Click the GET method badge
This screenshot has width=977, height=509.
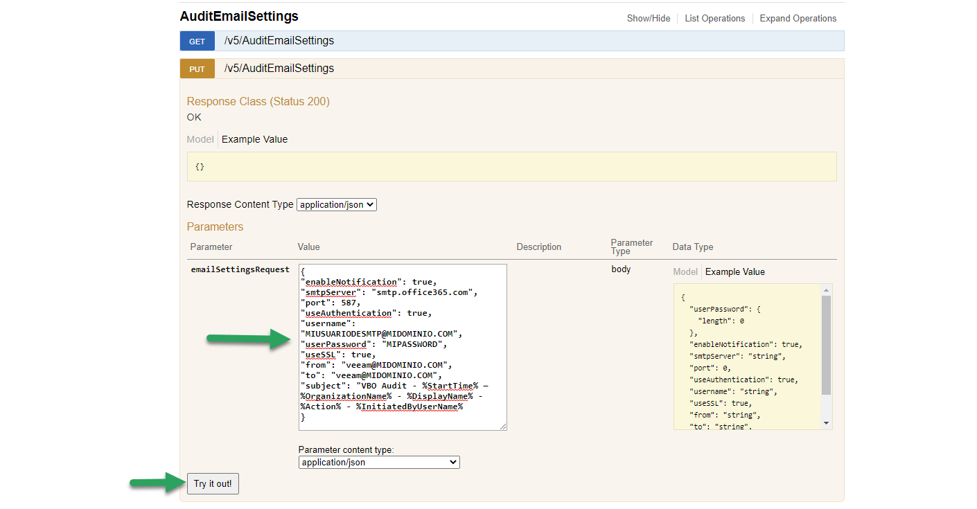click(197, 41)
